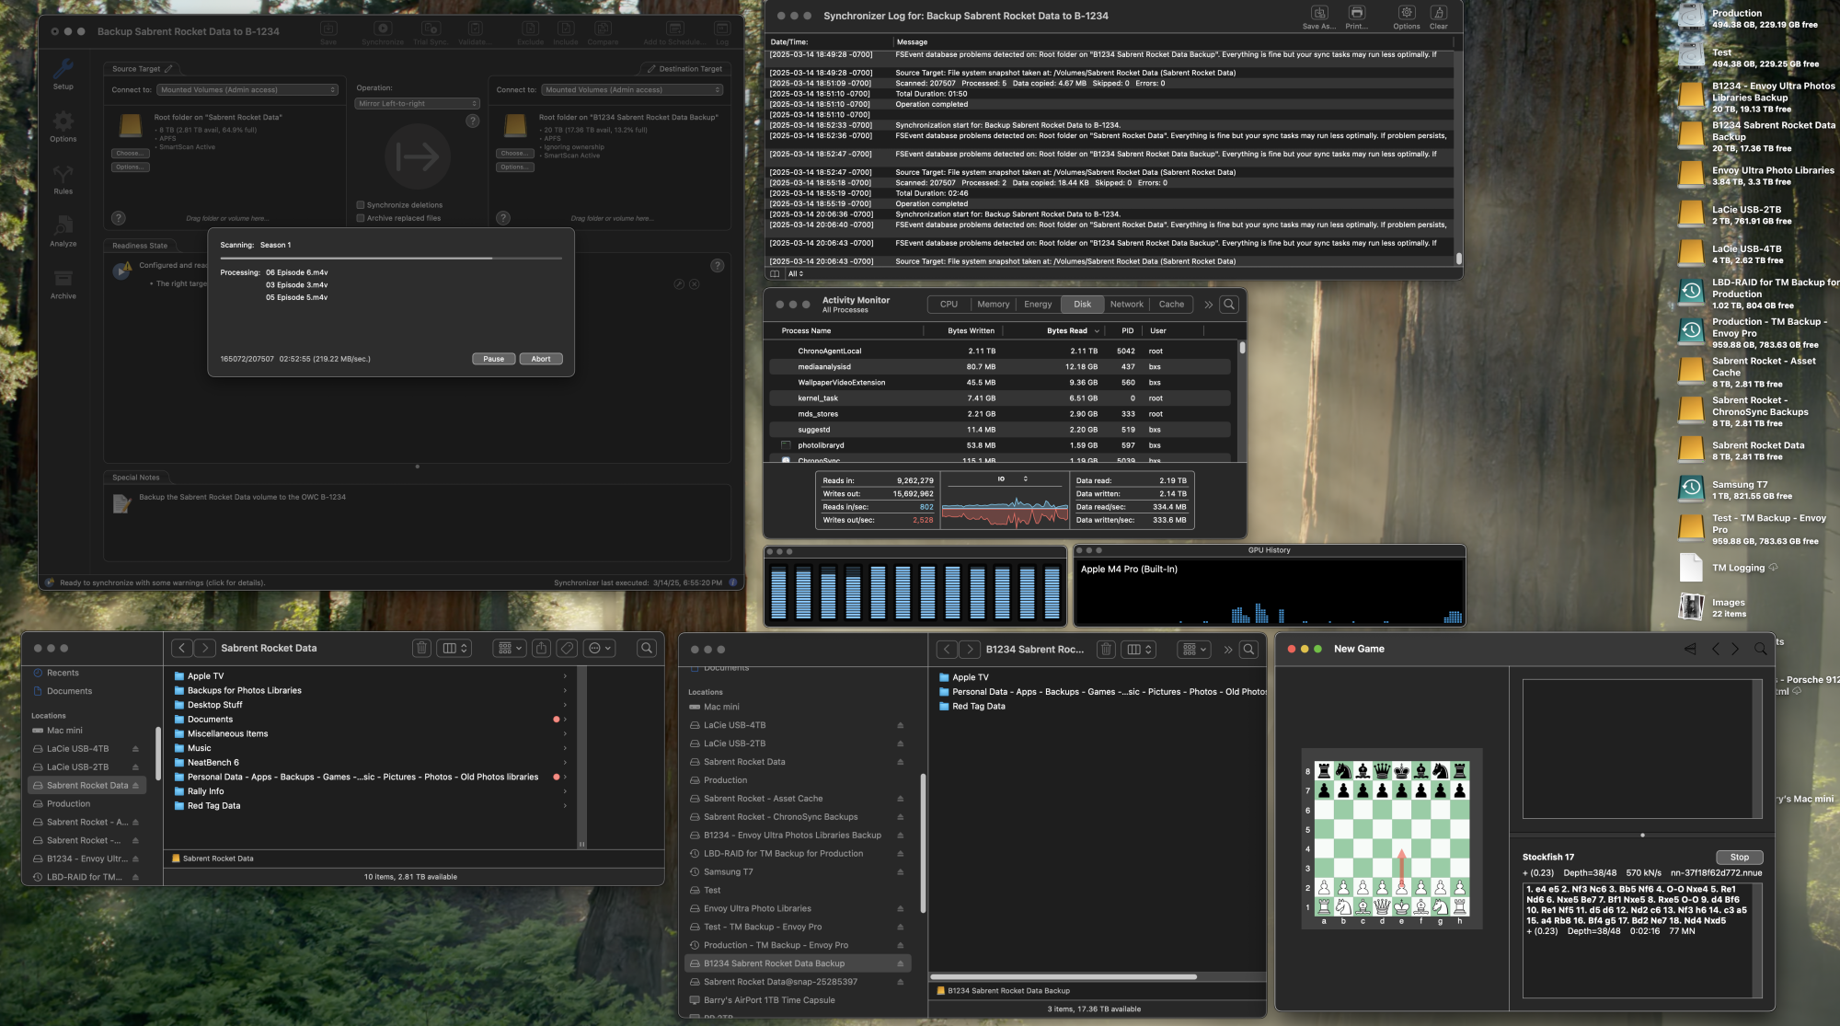Click the Stop button for Stockfish 17
The width and height of the screenshot is (1840, 1026).
[1739, 858]
